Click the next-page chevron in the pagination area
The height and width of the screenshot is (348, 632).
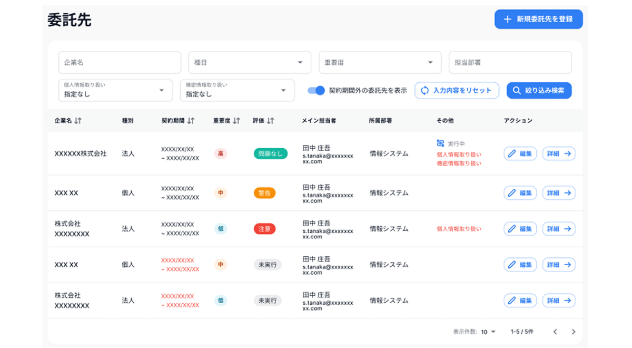coord(574,332)
